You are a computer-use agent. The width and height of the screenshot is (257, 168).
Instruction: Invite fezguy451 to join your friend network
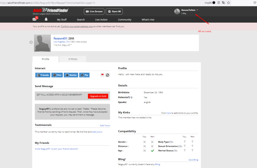[56, 149]
